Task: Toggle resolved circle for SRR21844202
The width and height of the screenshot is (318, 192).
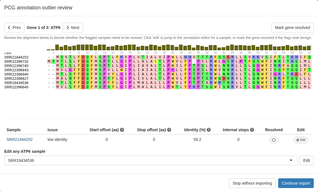Action: coord(274,140)
